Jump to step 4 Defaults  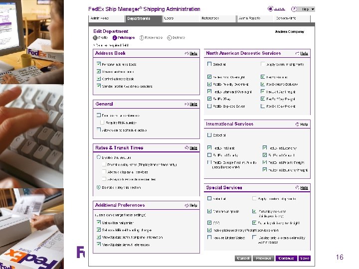176,38
